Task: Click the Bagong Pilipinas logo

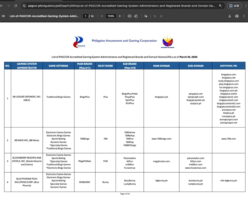Action: pos(168,42)
